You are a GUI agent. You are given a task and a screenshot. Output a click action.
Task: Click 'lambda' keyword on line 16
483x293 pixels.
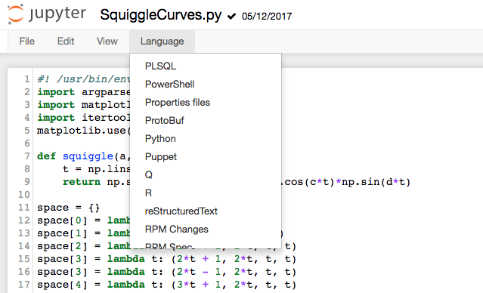125,272
